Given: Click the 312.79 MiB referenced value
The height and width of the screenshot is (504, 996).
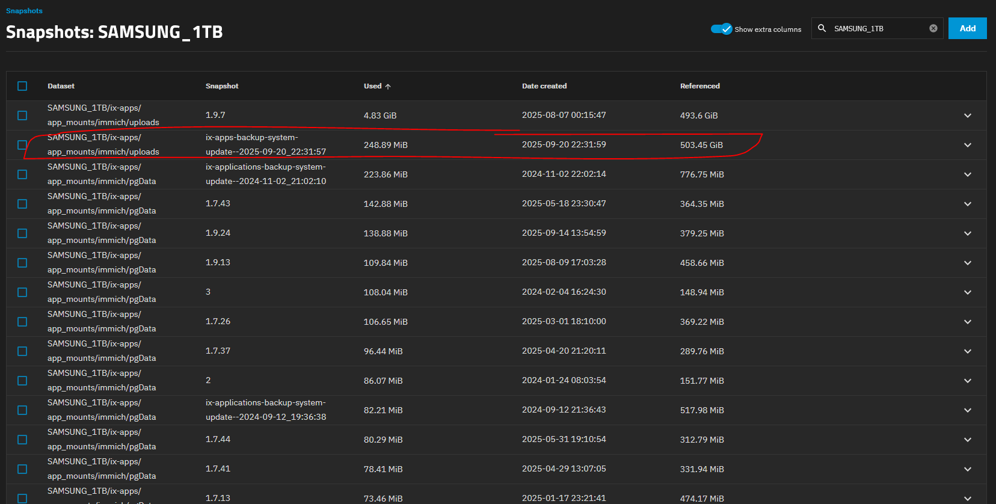Looking at the screenshot, I should pos(702,440).
